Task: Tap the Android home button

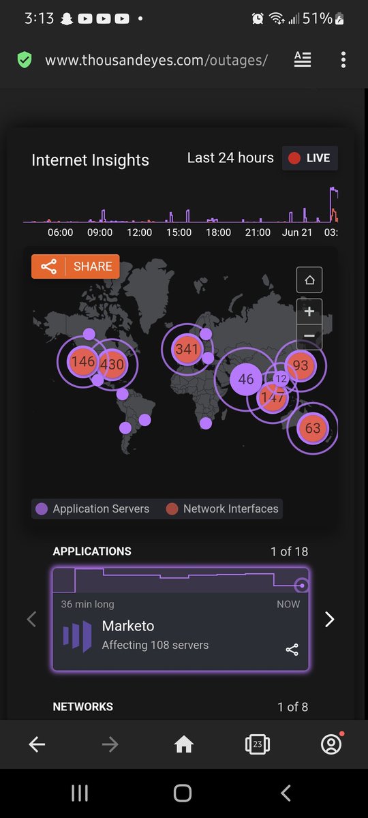Action: pyautogui.click(x=183, y=793)
